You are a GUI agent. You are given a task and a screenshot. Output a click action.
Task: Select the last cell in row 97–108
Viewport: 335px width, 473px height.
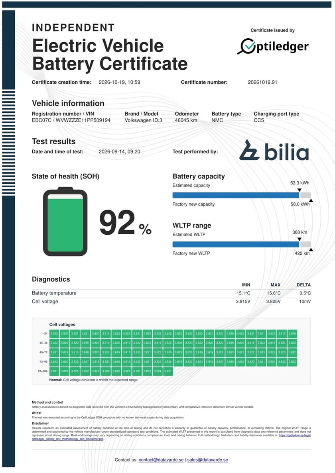[x=168, y=371]
